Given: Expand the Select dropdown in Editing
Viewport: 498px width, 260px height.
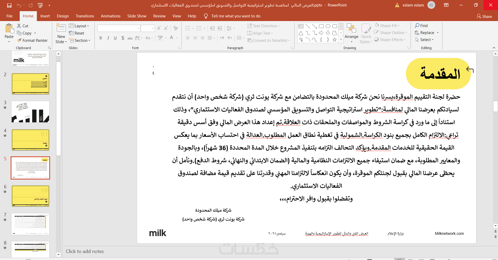Looking at the screenshot, I should [424, 39].
